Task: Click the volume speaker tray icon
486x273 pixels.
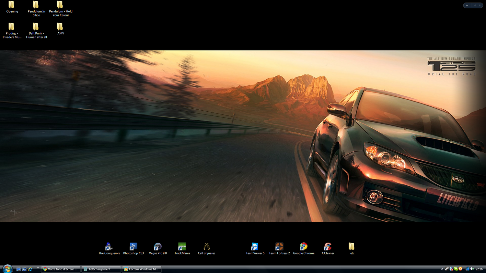Action: coord(472,269)
